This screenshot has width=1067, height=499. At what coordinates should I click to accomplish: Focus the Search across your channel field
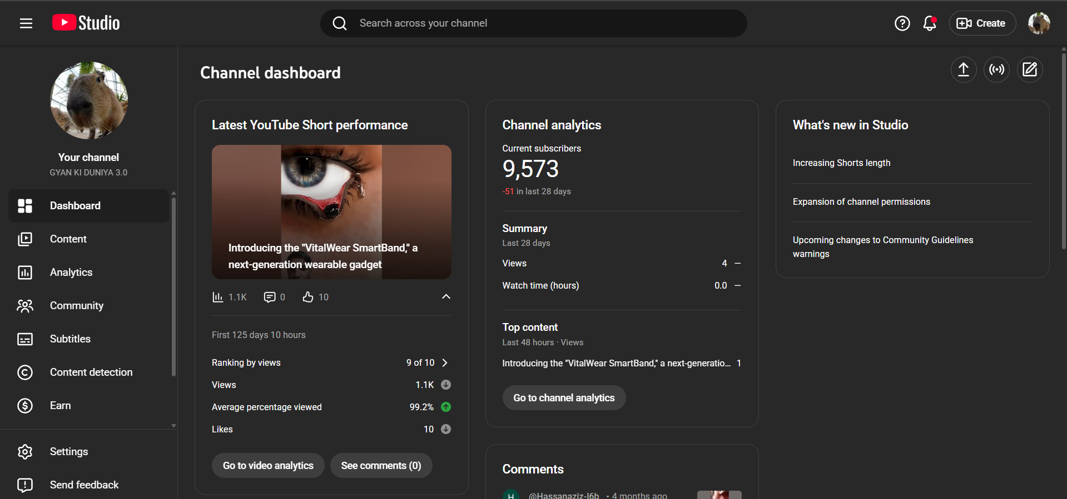coord(534,23)
